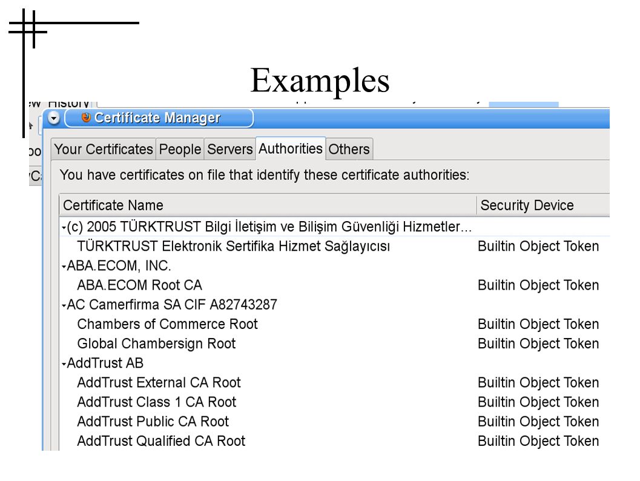Select AddTrust Public CA Root certificate
This screenshot has height=481, width=640.
pyautogui.click(x=153, y=422)
